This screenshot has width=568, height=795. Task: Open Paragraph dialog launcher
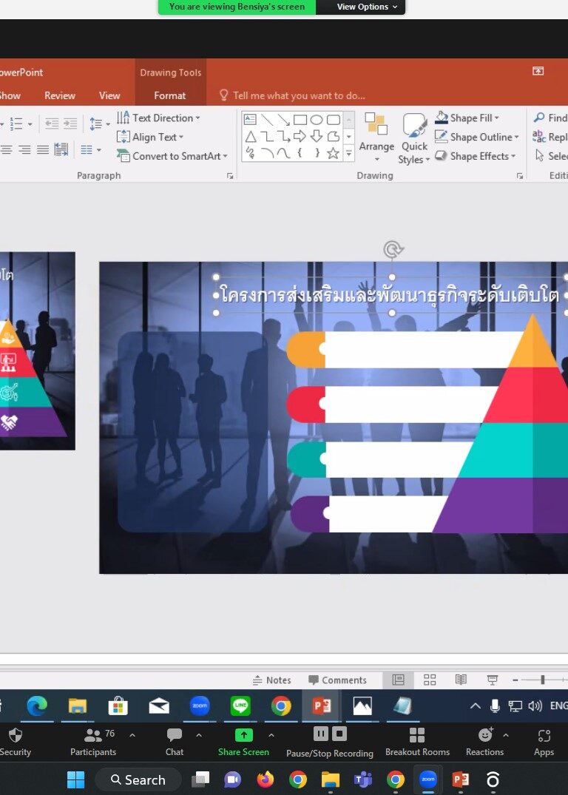point(230,176)
